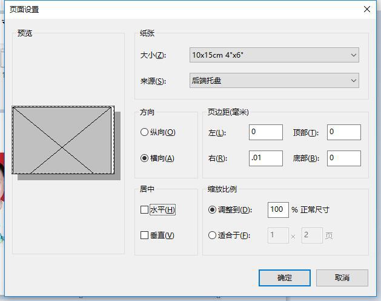381x301 pixels.
Task: Click the 取消 Cancel button
Action: coord(342,277)
